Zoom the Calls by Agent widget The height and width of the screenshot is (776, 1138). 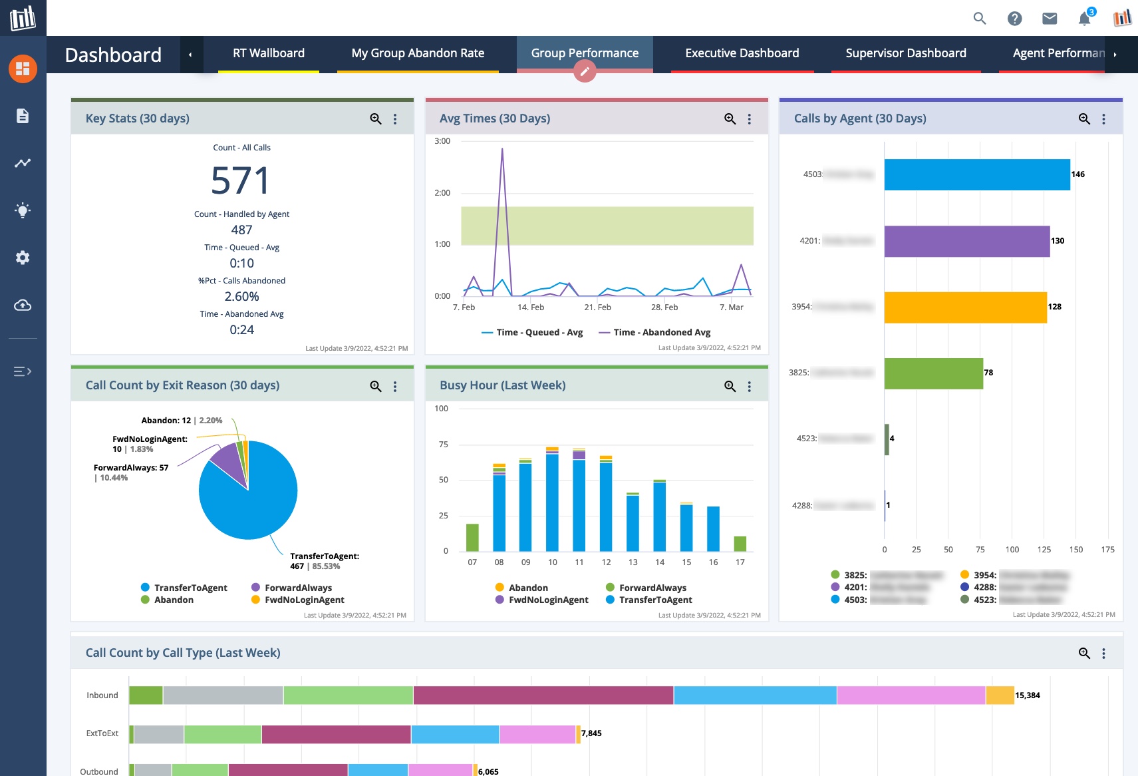coord(1084,118)
